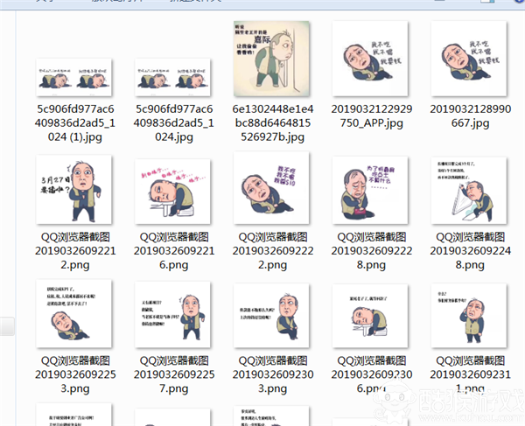The width and height of the screenshot is (525, 426).
Task: Click filename text "5c906fd977ac6409836d2ad5_1024 (1).jpg"
Action: [75, 123]
